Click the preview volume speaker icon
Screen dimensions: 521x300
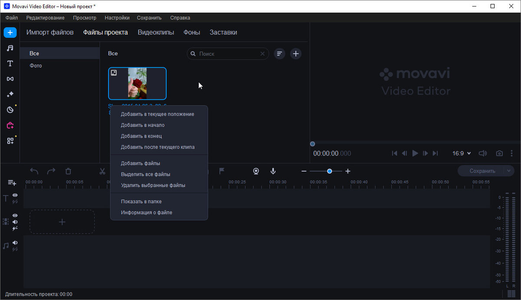[482, 153]
